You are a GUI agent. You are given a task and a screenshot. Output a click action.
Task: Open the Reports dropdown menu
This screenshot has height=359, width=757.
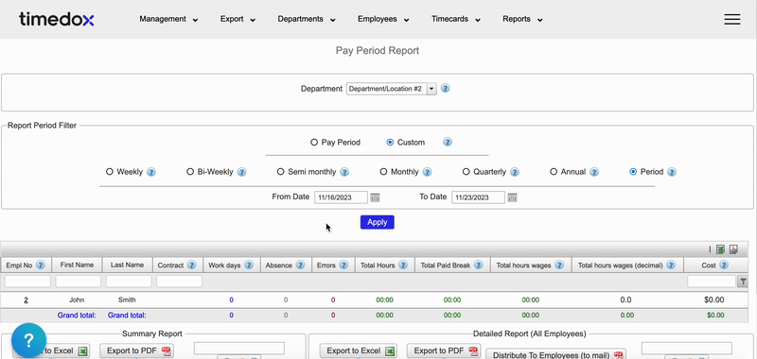tap(523, 19)
